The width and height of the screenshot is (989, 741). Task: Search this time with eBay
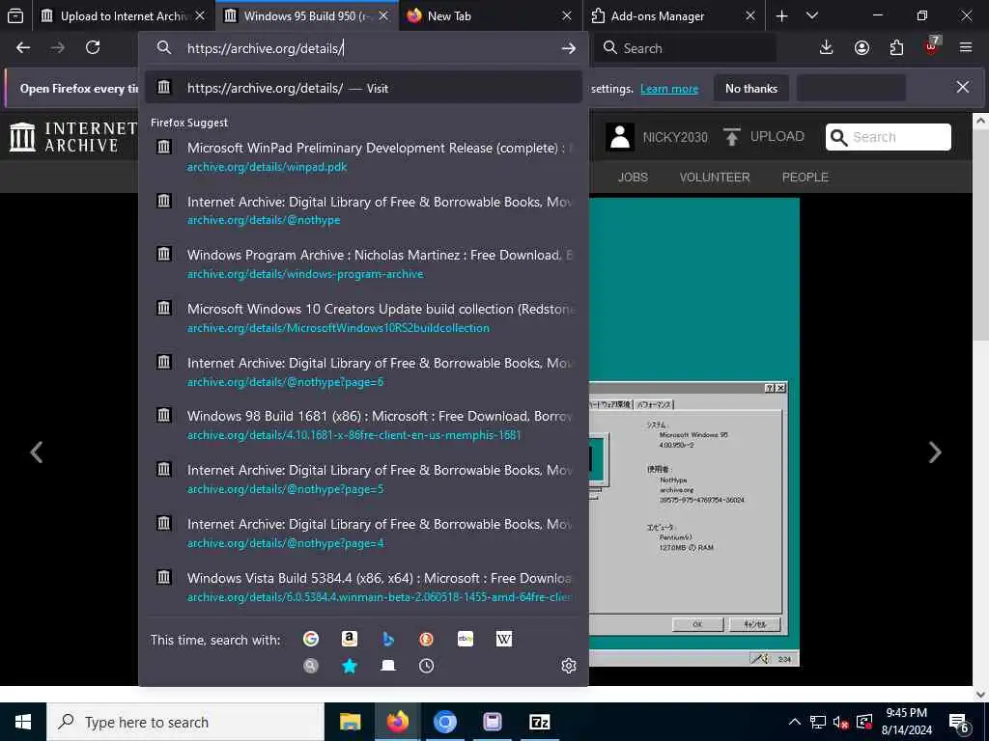point(466,639)
